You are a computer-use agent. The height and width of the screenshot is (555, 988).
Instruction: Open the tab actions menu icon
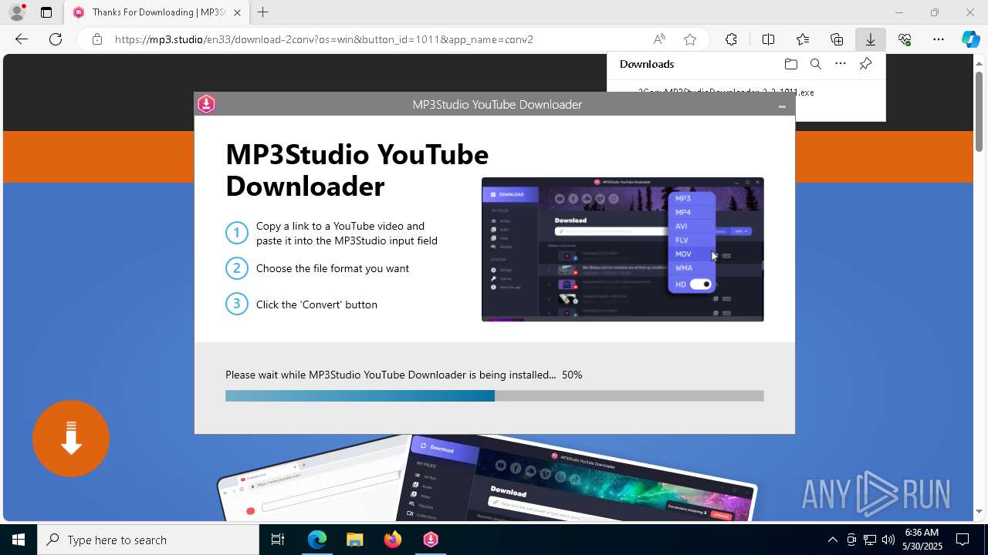tap(46, 12)
